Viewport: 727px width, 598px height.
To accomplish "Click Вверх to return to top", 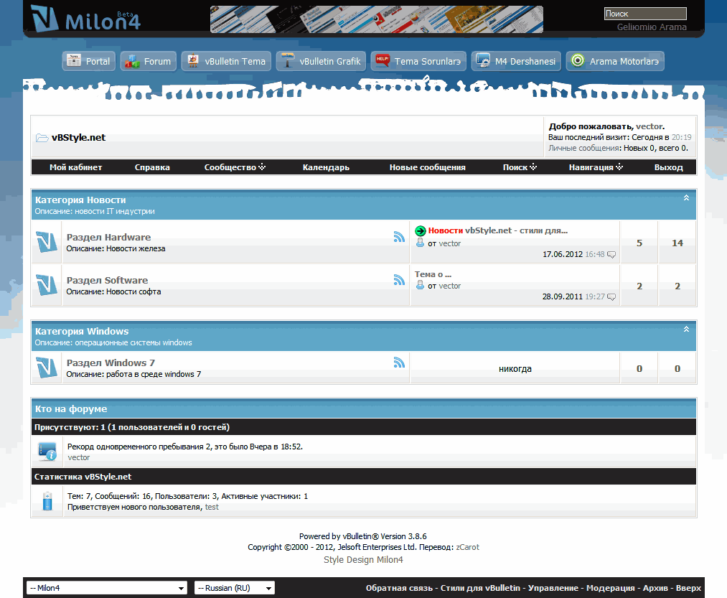I will [x=688, y=588].
